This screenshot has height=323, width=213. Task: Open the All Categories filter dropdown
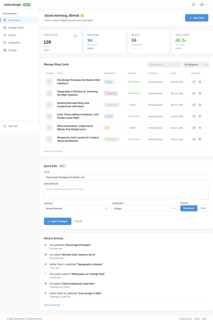195,65
